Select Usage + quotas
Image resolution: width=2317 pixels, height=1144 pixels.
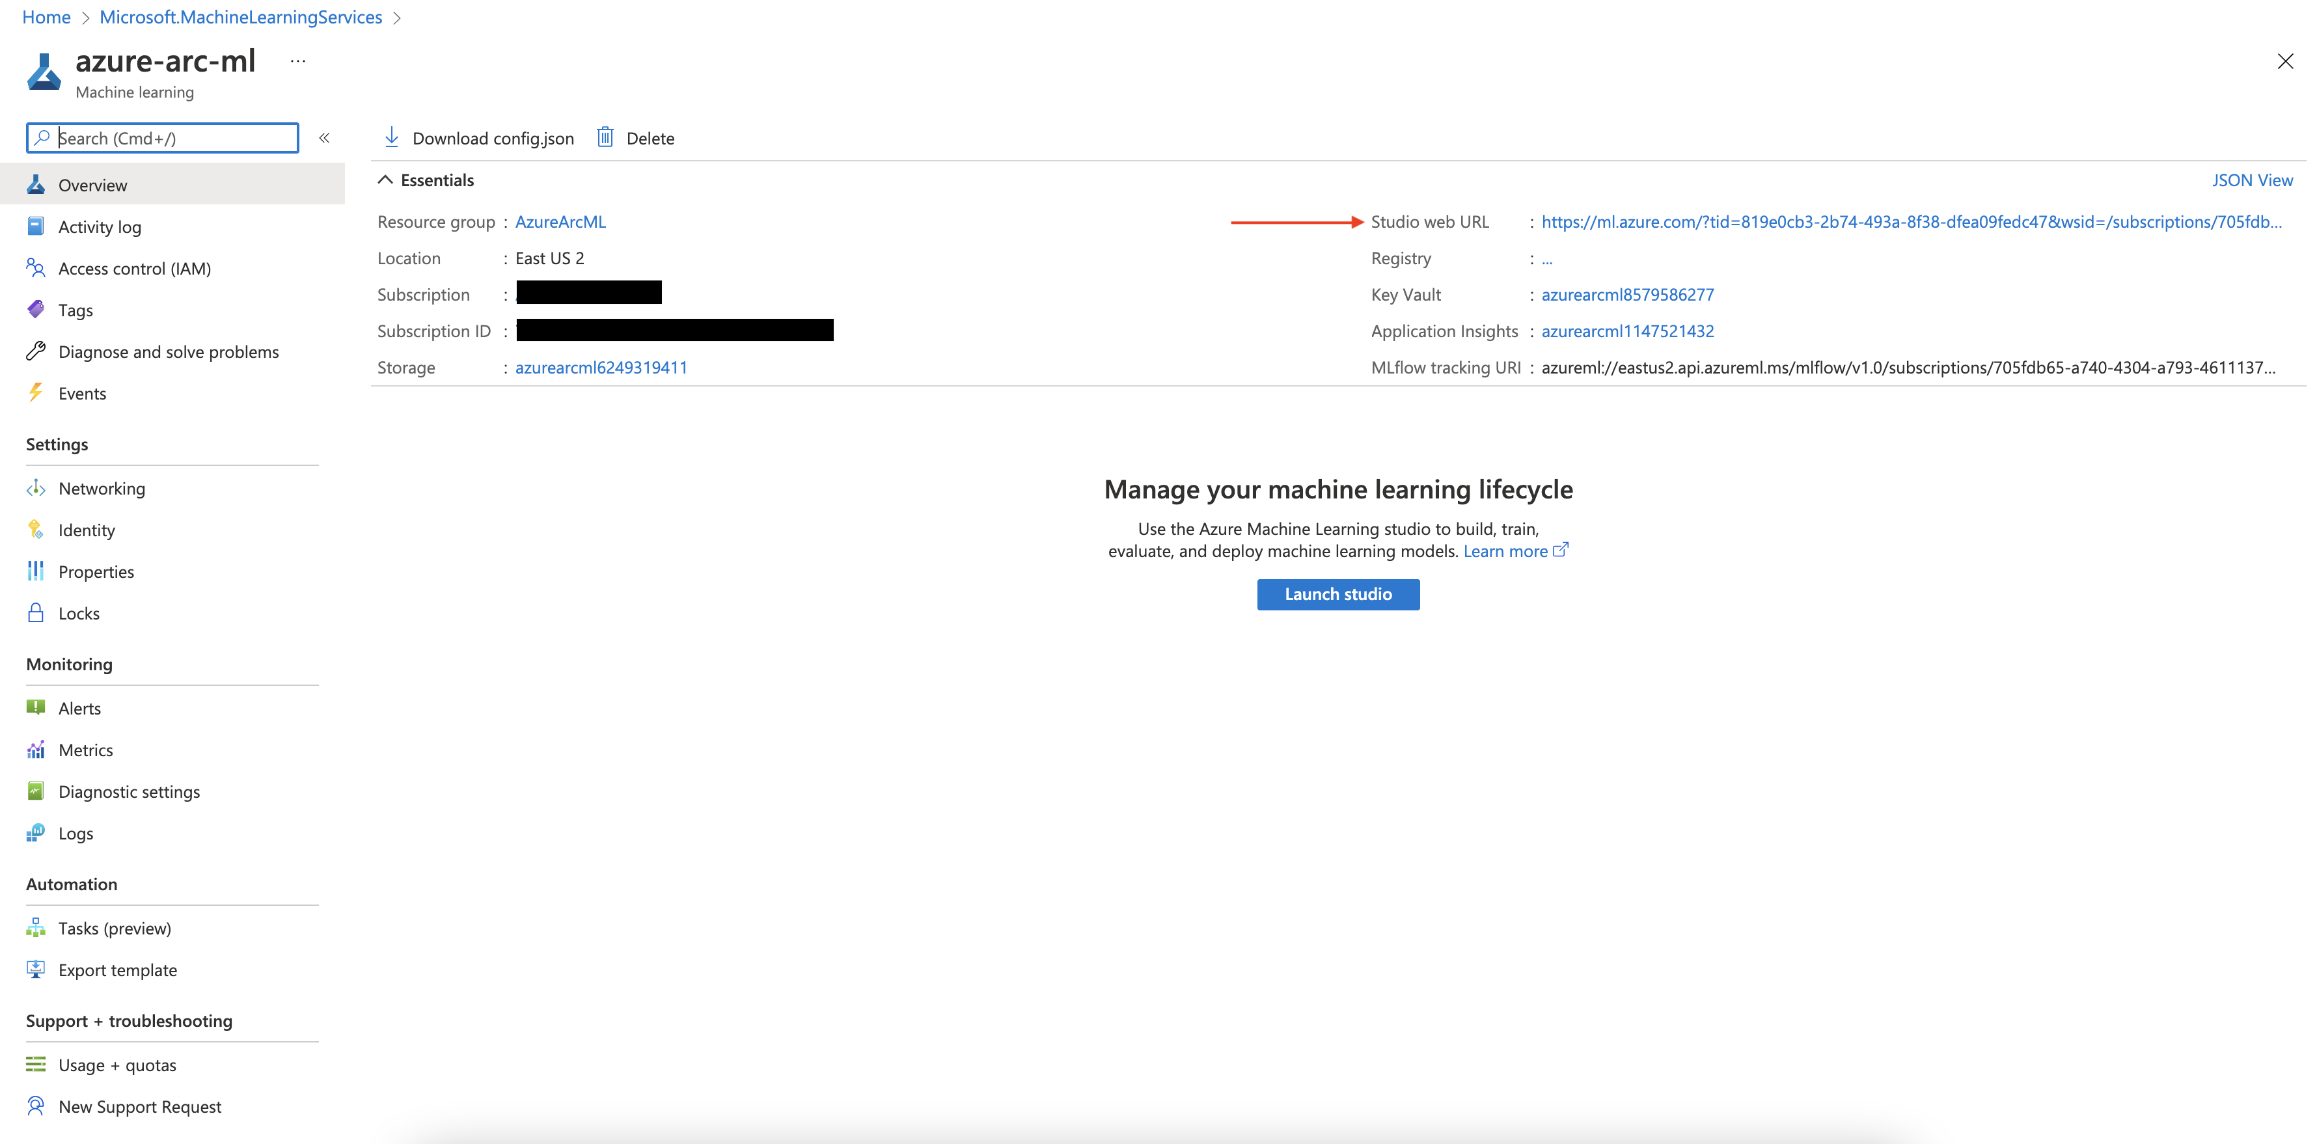coord(117,1065)
